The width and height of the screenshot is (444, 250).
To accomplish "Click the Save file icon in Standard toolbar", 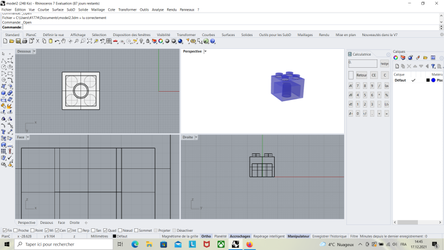I will [x=18, y=41].
